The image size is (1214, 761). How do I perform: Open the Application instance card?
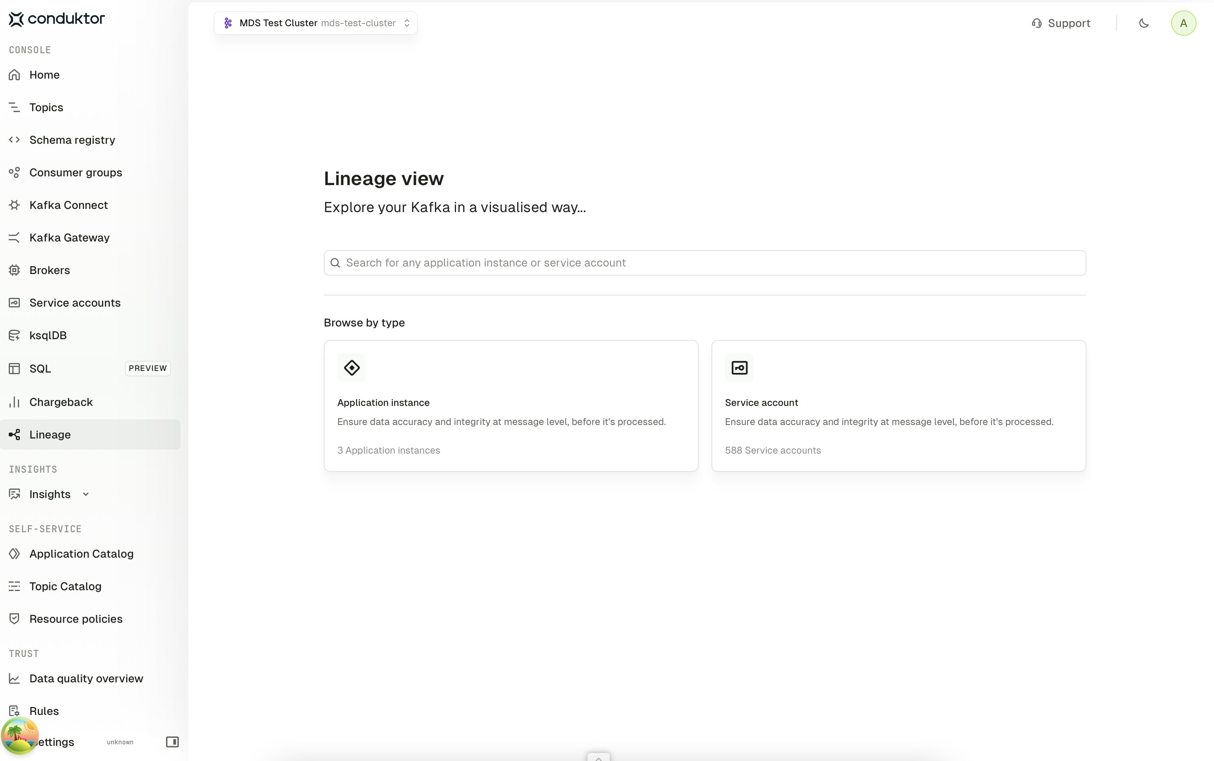(x=511, y=406)
